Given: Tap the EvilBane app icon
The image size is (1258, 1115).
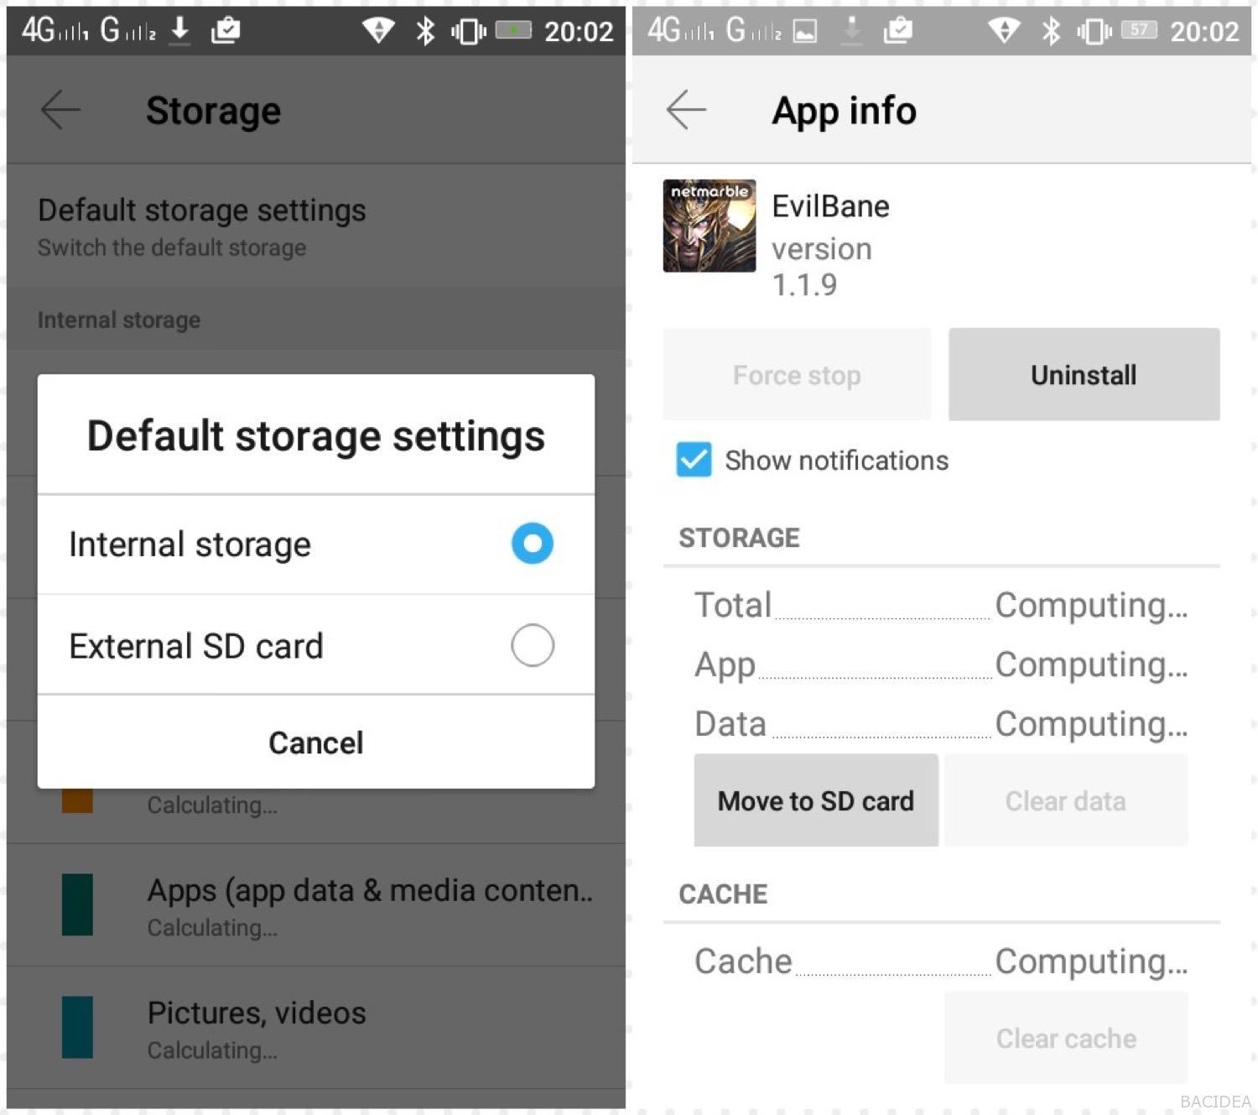Looking at the screenshot, I should [x=709, y=226].
